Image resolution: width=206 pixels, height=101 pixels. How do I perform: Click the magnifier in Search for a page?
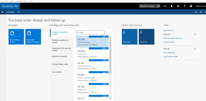[x=158, y=6]
